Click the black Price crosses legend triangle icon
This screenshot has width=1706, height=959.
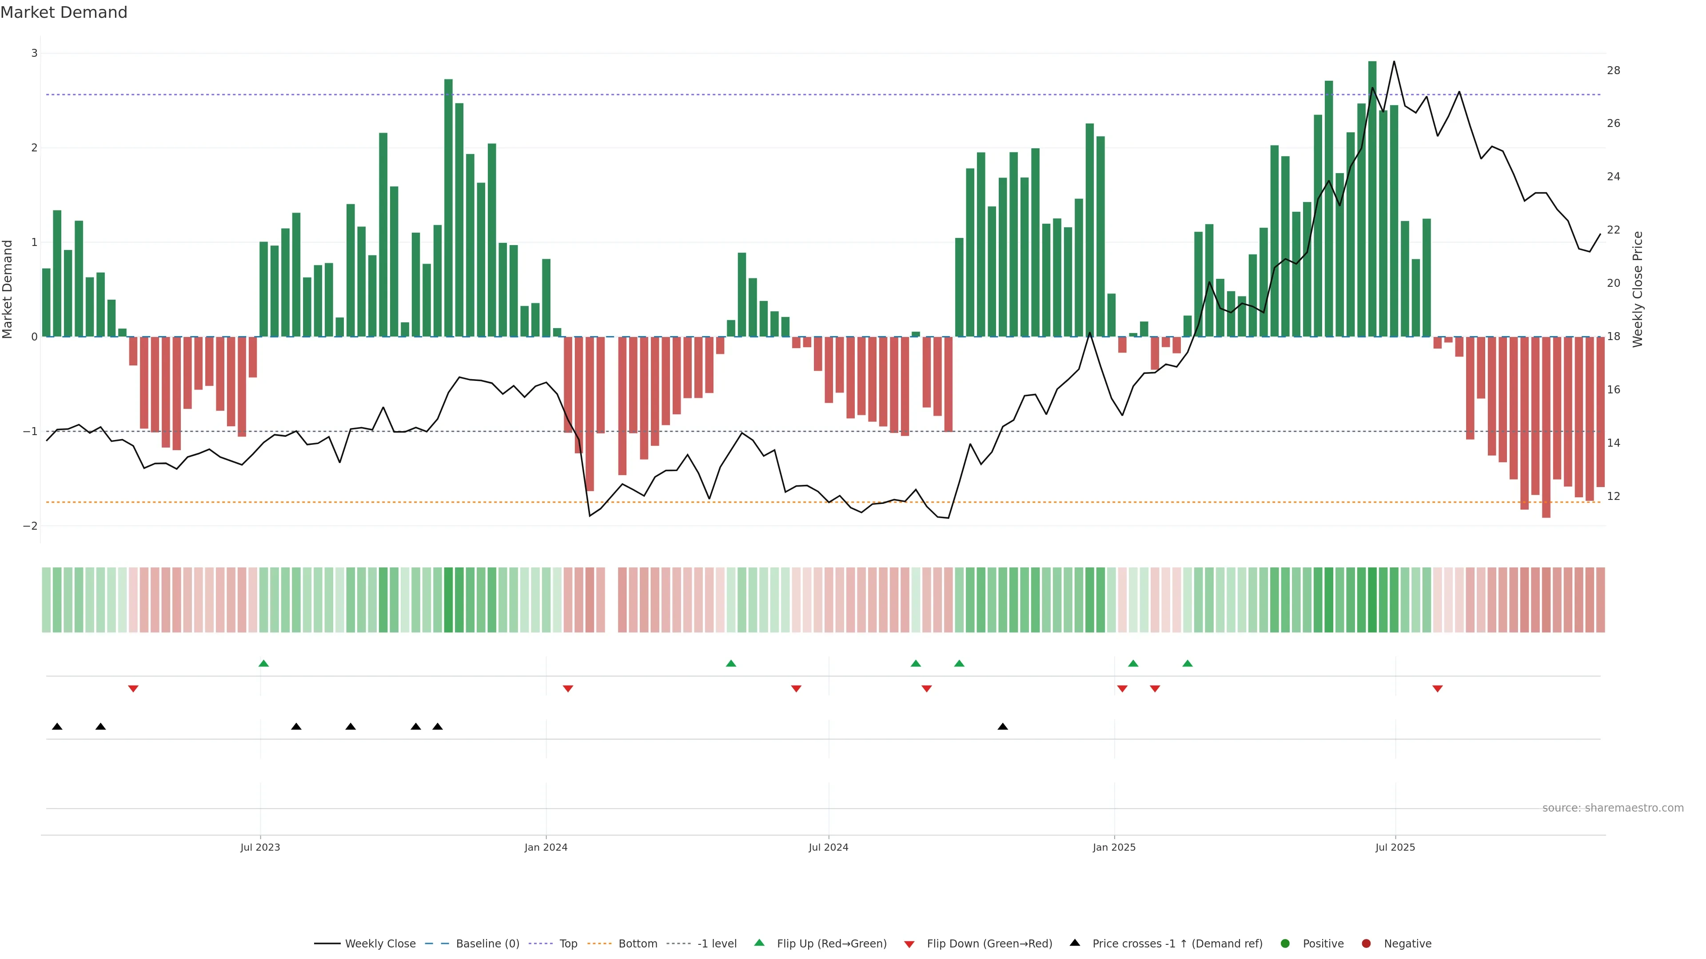coord(1074,943)
